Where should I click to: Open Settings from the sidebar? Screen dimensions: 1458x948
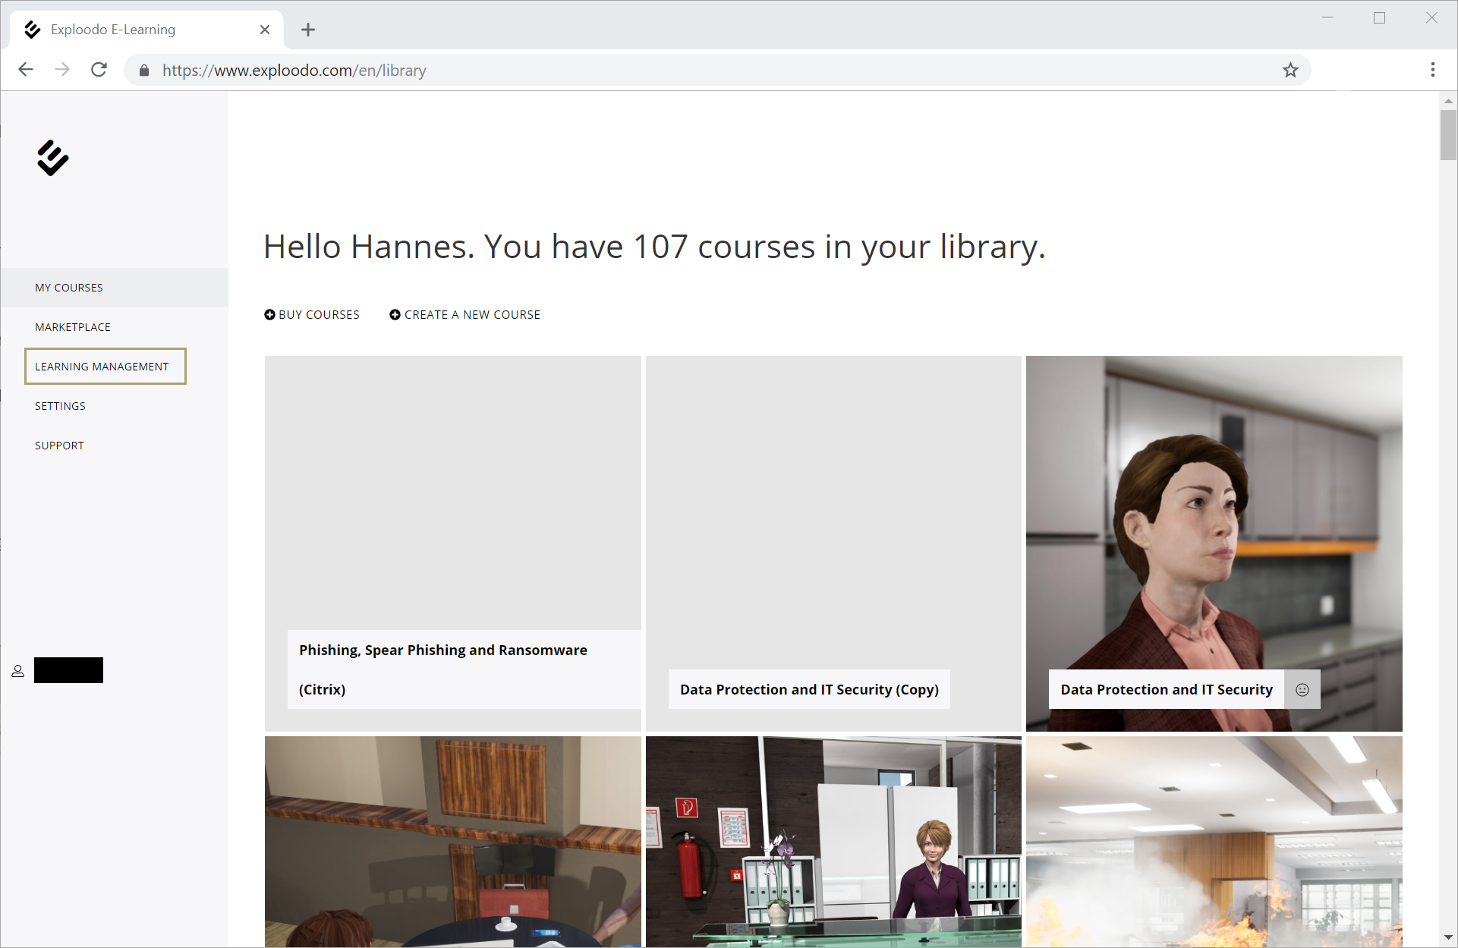pyautogui.click(x=60, y=406)
